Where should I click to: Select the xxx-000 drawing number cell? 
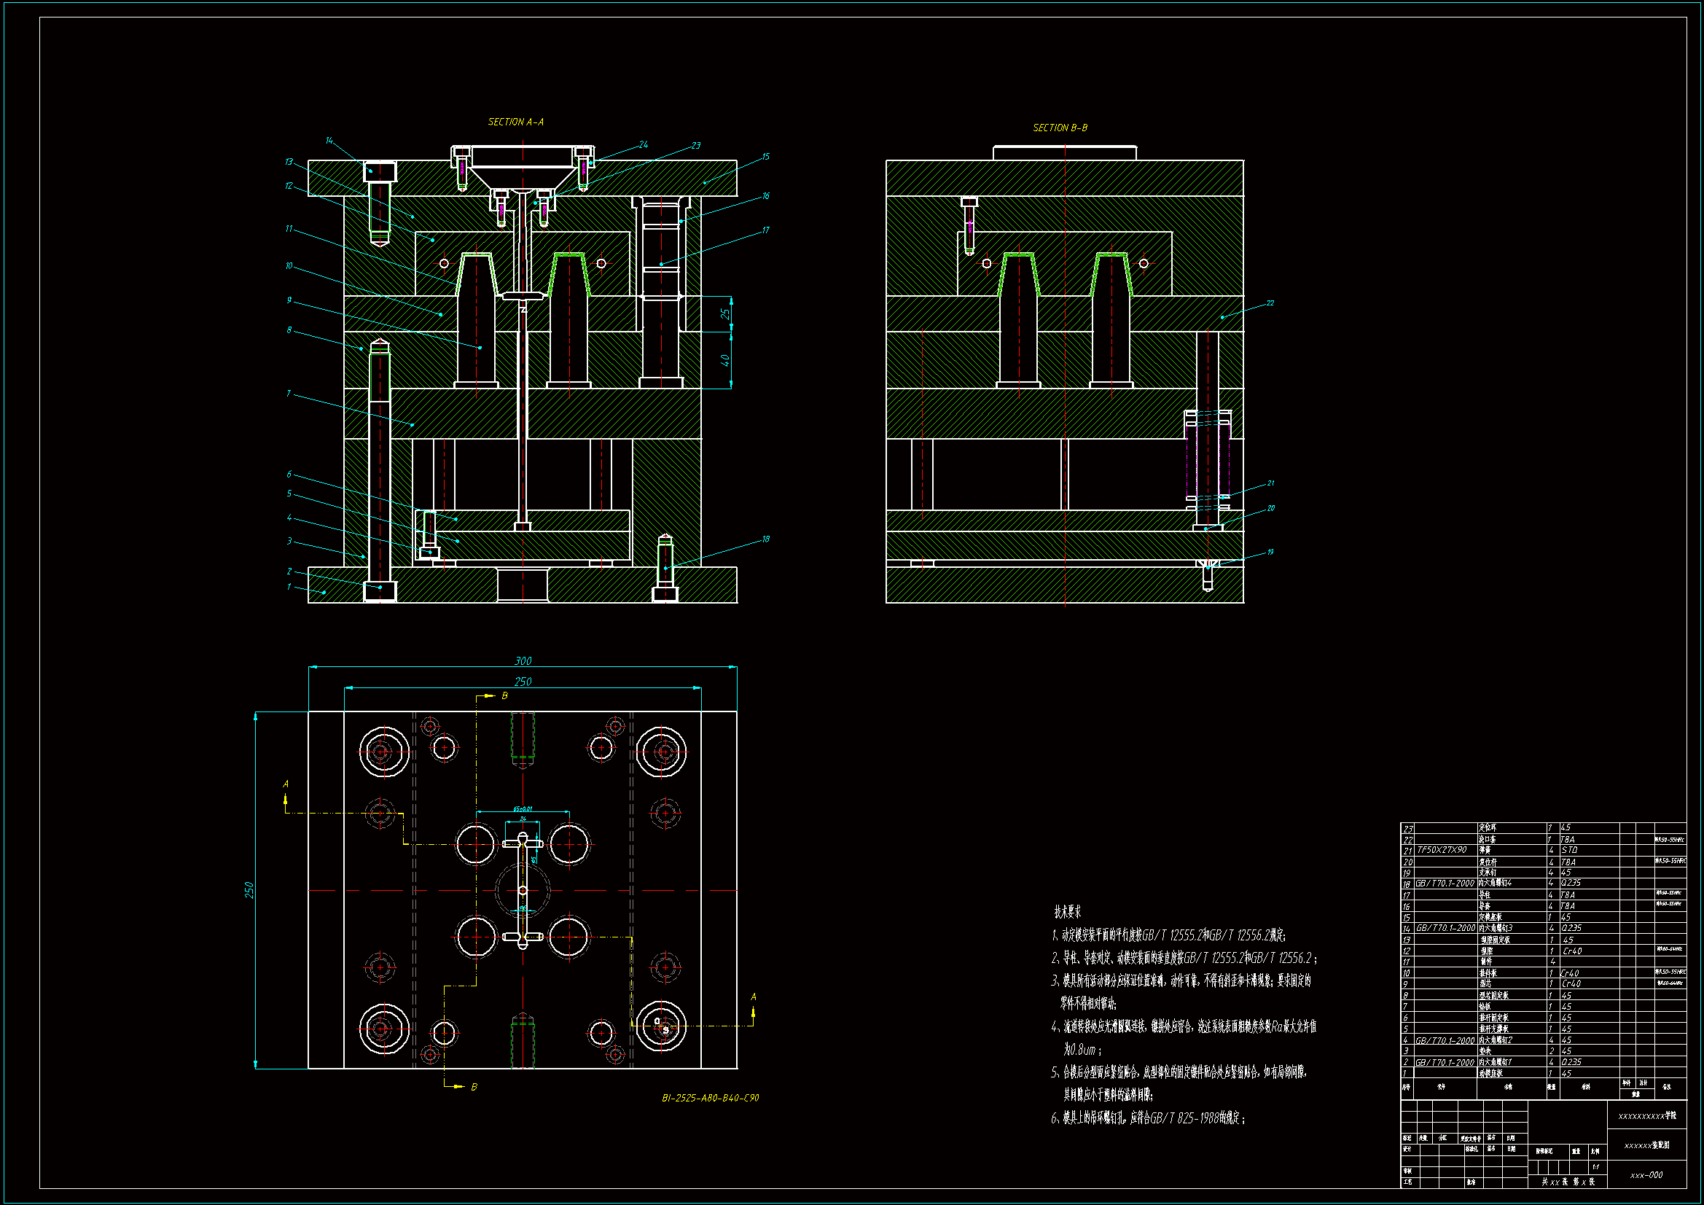[1646, 1175]
